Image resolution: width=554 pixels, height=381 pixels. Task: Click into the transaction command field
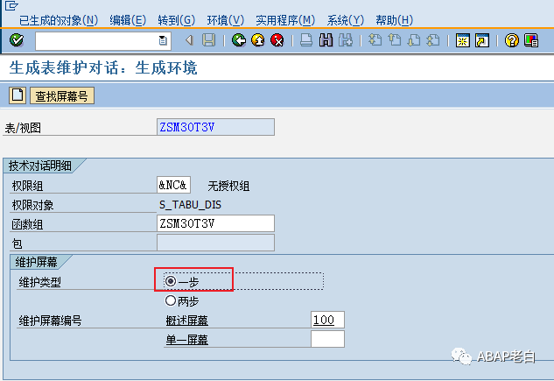coord(97,40)
